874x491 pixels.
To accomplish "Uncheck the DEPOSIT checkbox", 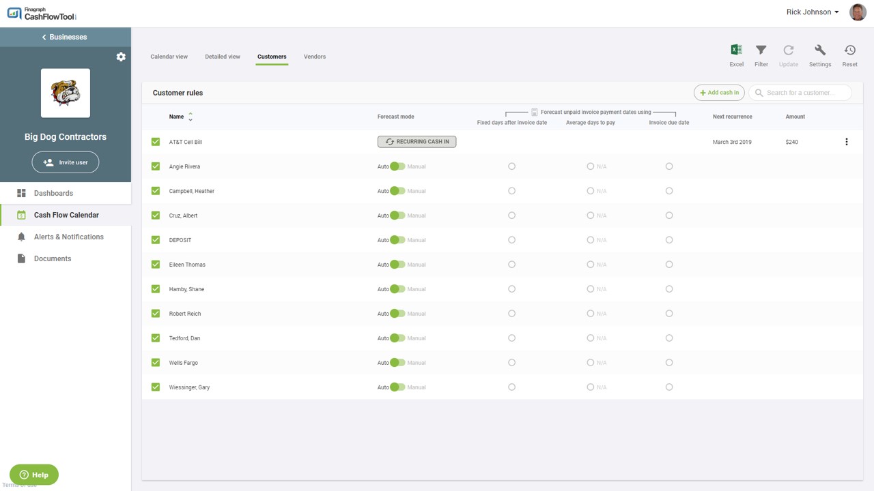I will [156, 240].
